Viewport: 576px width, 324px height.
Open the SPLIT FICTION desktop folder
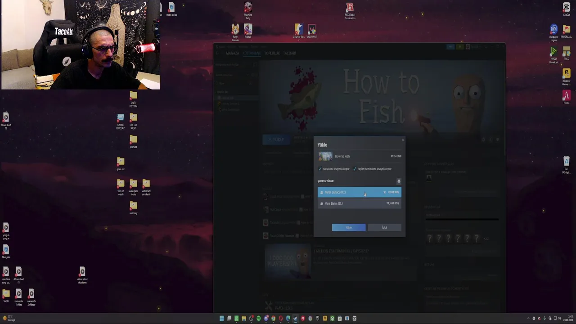click(133, 99)
